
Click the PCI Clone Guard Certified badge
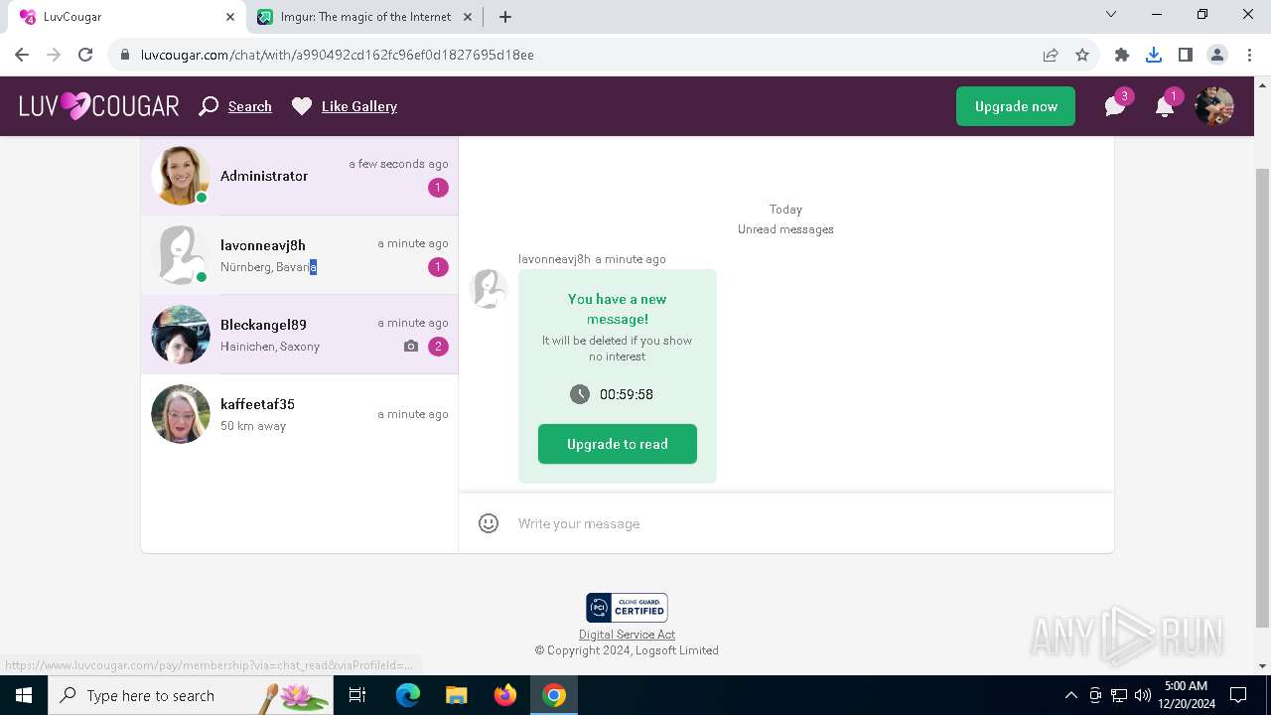tap(627, 608)
